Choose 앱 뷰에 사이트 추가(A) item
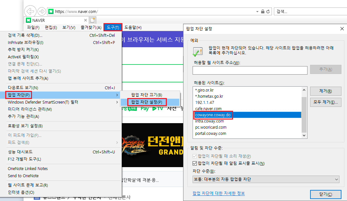The image size is (347, 201). pos(61,78)
